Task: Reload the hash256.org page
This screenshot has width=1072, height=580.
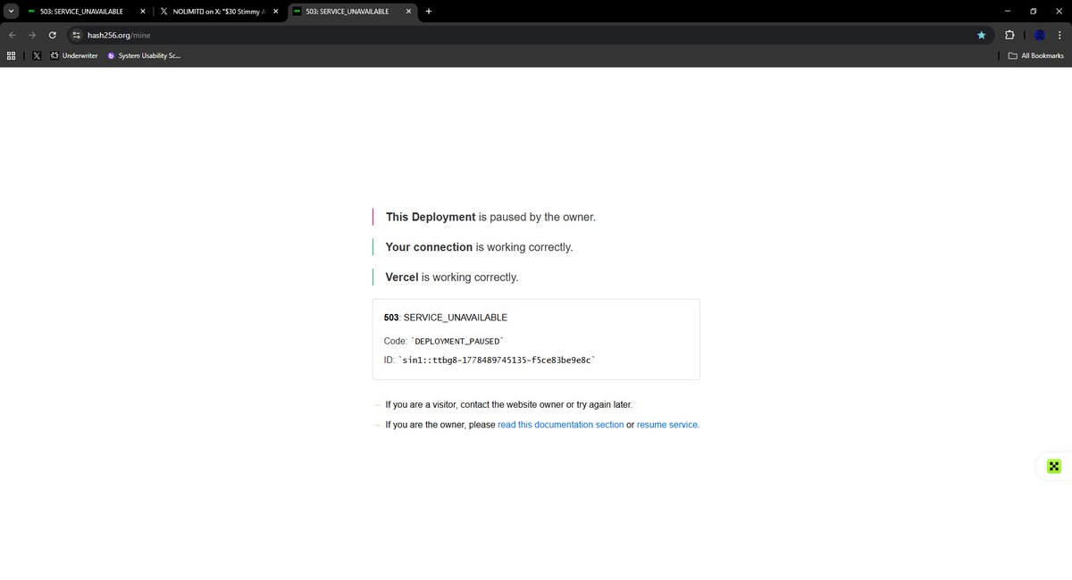Action: [x=53, y=35]
